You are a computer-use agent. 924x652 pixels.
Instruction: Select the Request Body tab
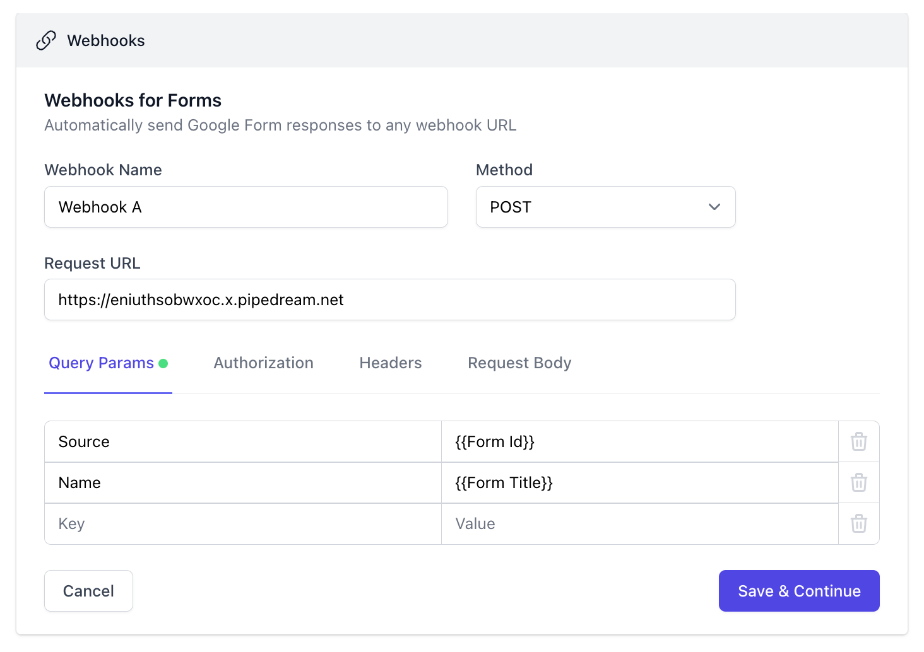tap(519, 363)
